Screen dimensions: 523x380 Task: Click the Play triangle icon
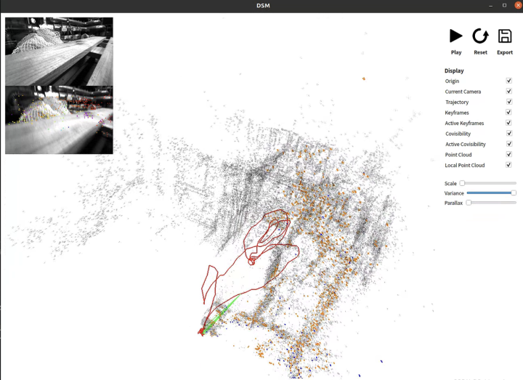pos(456,36)
